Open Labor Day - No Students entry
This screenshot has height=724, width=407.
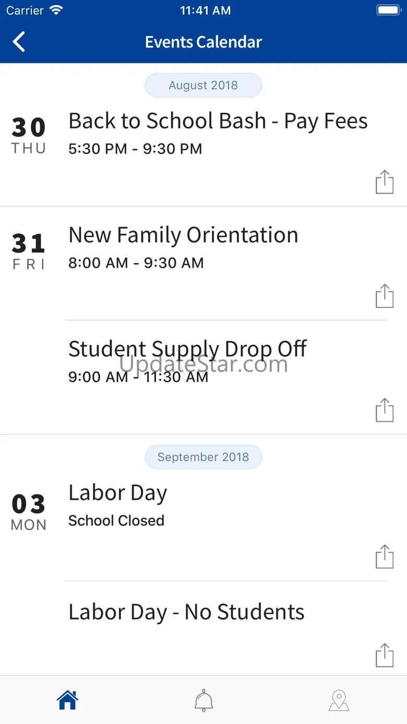coord(186,612)
